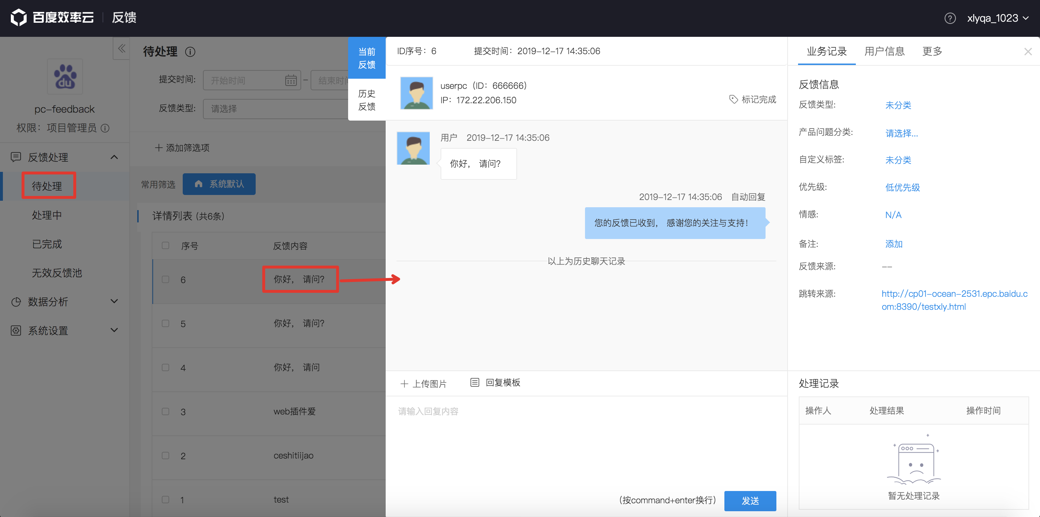Open 无效反馈池 in sidebar
The height and width of the screenshot is (517, 1040).
click(57, 273)
